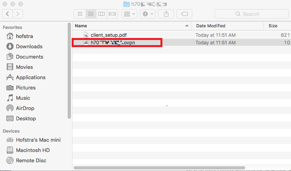Click the Remote Disc icon
This screenshot has height=171, width=291.
[x=10, y=160]
